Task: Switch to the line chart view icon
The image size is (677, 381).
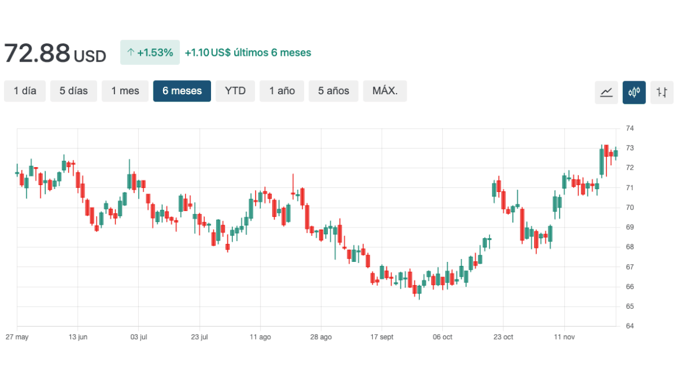Action: (606, 92)
